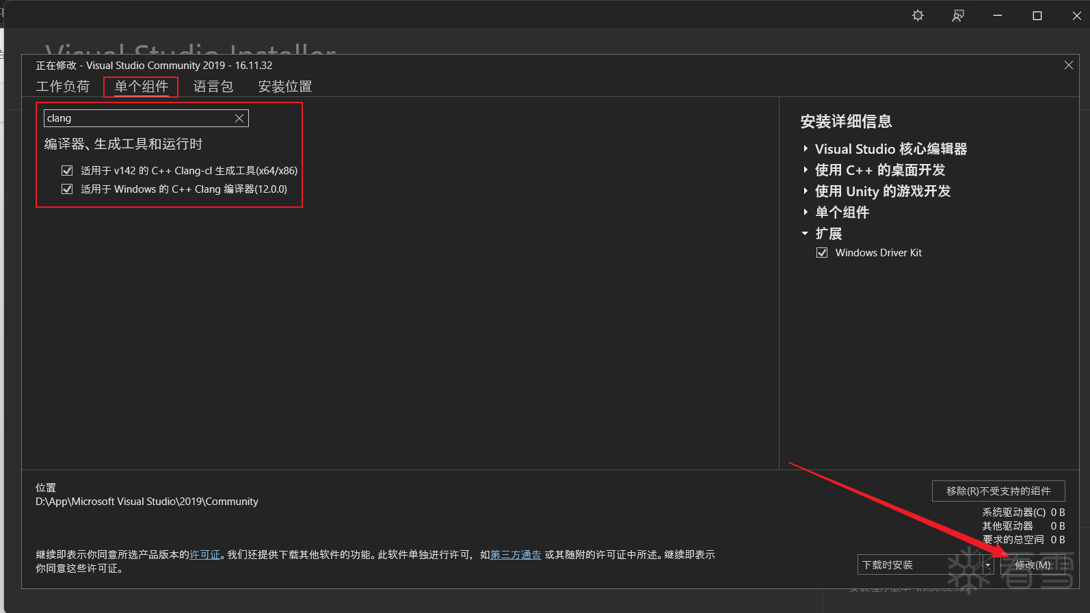Switch to the 工作负荷 tab
The height and width of the screenshot is (613, 1090).
pyautogui.click(x=63, y=87)
